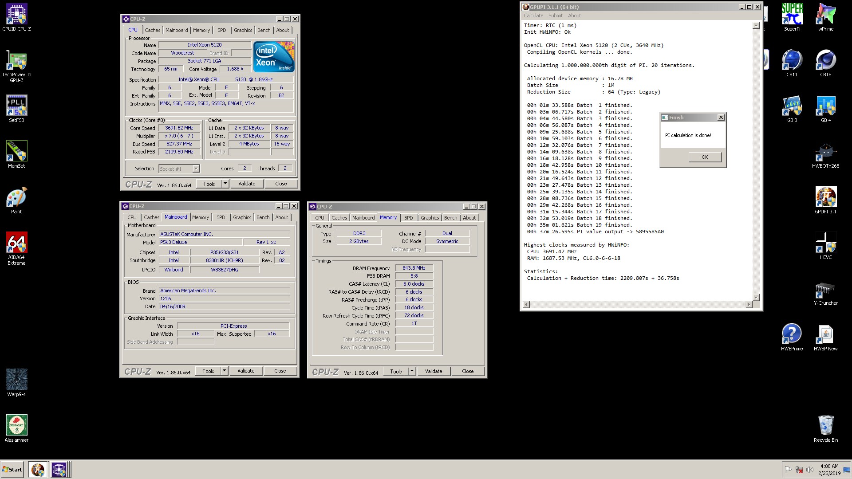852x479 pixels.
Task: Open SetFSB desktop icon
Action: [x=16, y=109]
